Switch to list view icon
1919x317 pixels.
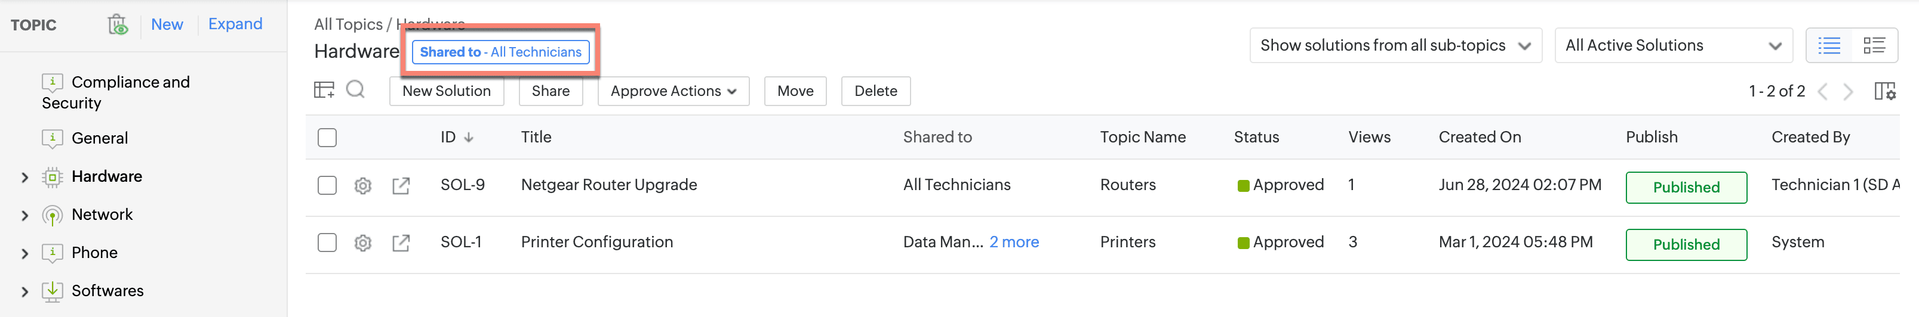[1829, 45]
